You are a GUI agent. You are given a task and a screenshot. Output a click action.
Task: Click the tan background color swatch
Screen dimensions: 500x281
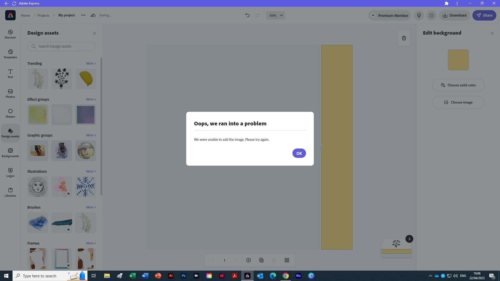[x=458, y=60]
